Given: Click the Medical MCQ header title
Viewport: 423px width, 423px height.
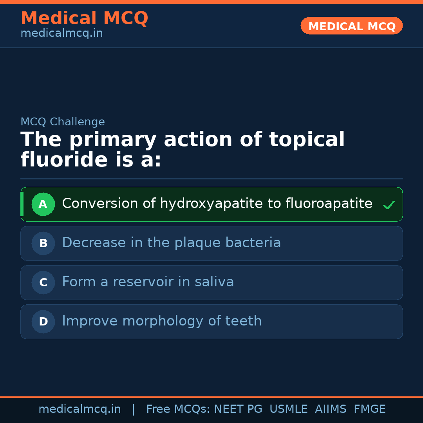Looking at the screenshot, I should tap(84, 18).
